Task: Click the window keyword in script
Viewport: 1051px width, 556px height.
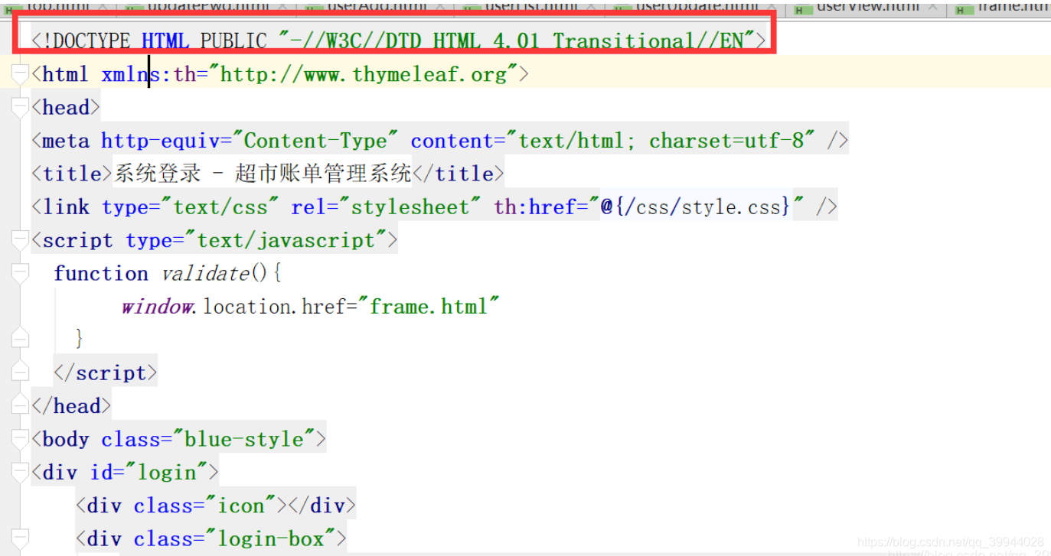Action: pyautogui.click(x=157, y=306)
